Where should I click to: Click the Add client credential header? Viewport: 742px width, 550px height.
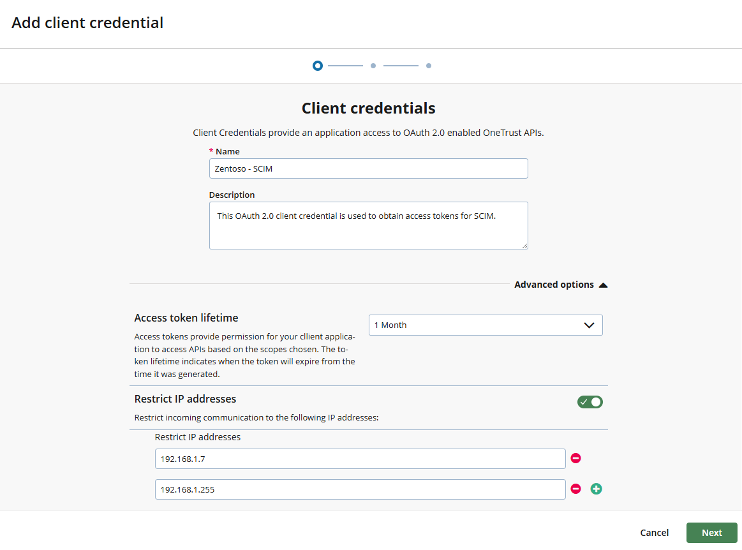point(87,22)
